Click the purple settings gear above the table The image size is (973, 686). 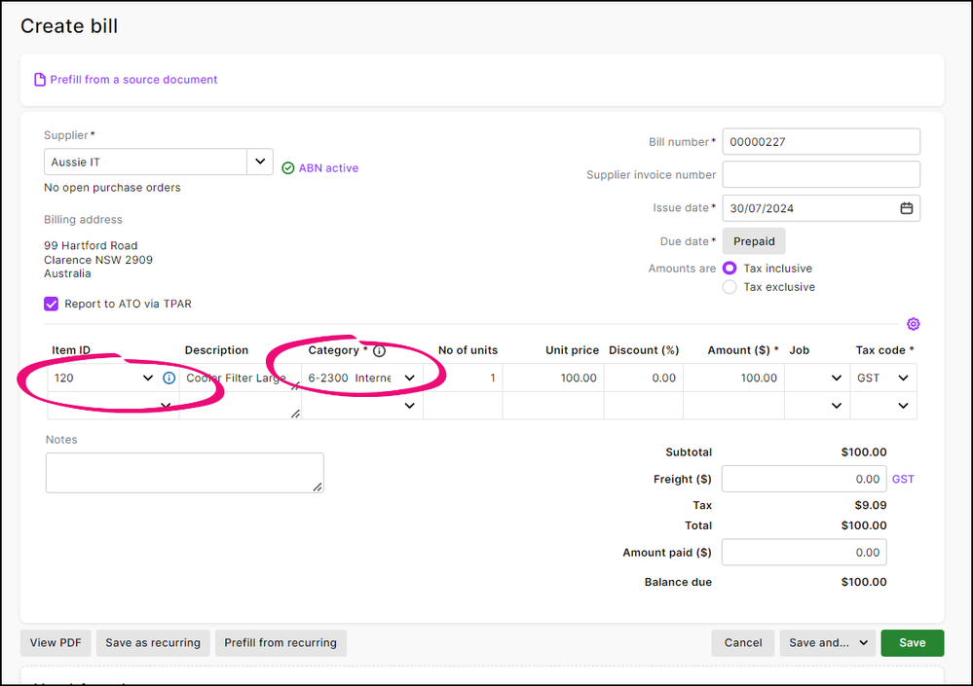point(913,324)
